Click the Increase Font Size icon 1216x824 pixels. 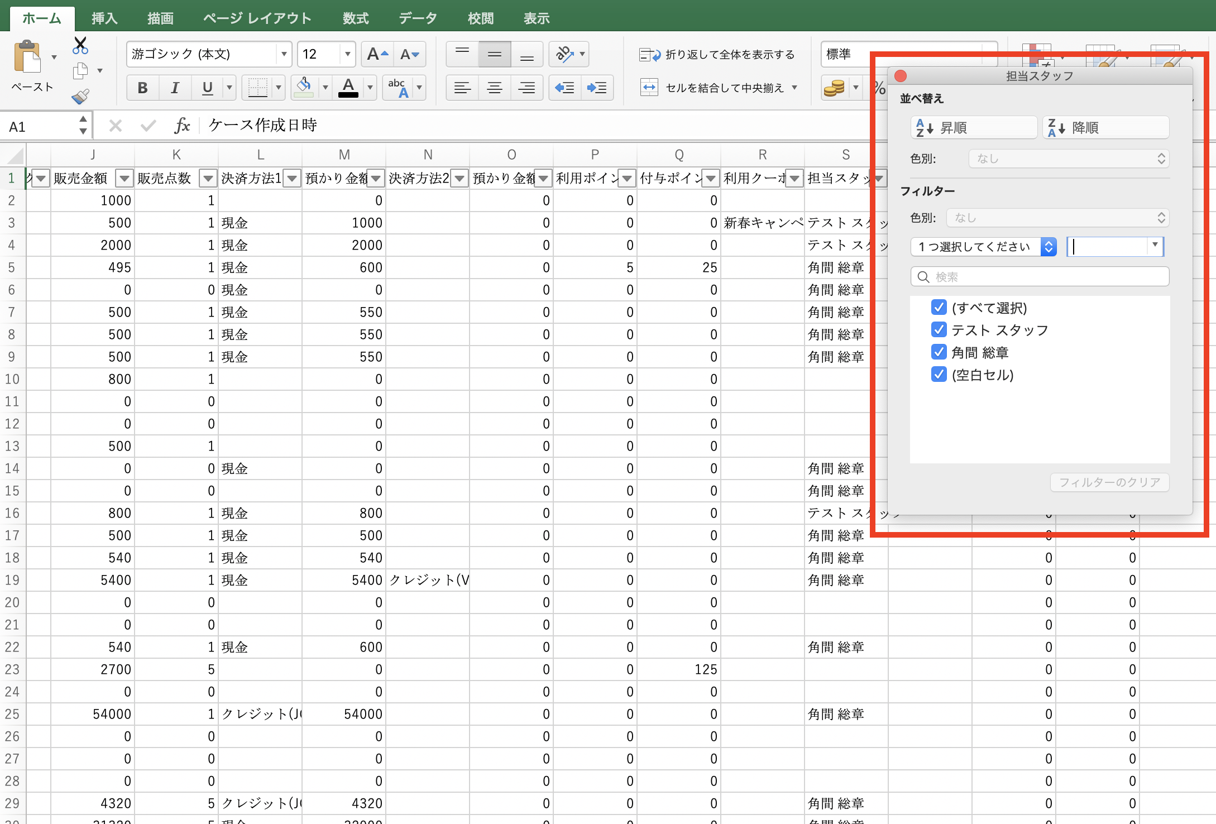tap(377, 54)
